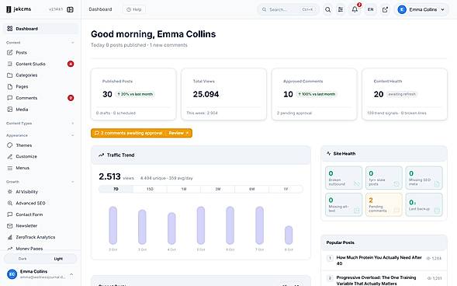Click the red badge on Content Studio
This screenshot has width=457, height=286.
point(71,64)
